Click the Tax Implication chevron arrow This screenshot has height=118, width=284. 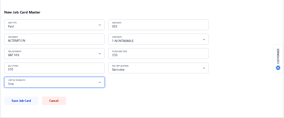coord(204,68)
